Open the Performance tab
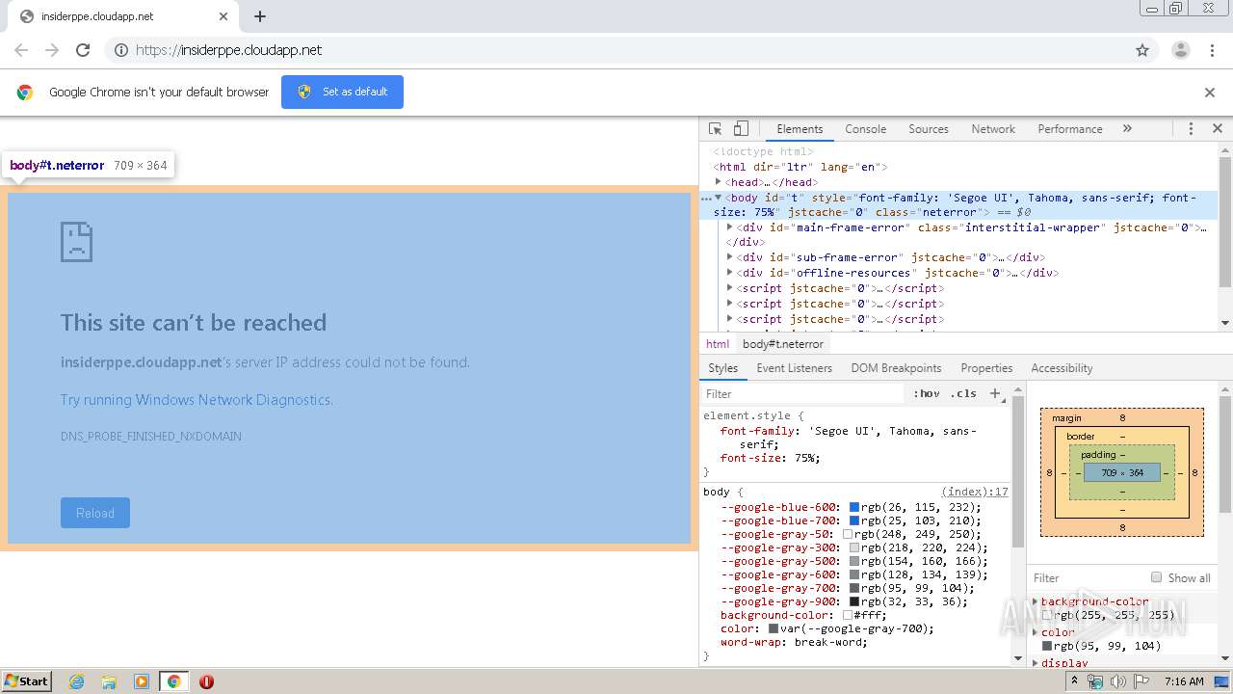 click(1069, 128)
